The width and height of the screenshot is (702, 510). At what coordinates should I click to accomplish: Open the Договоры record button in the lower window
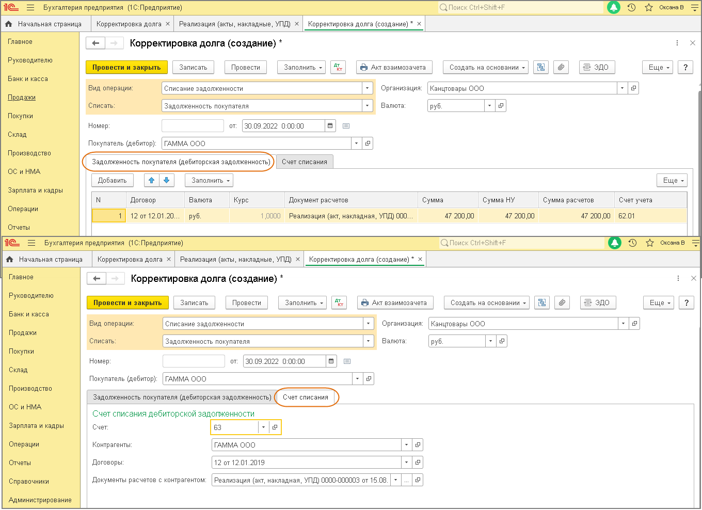418,463
